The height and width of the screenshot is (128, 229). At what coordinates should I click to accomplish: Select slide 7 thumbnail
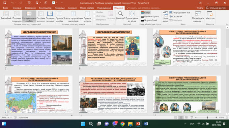click(39, 47)
